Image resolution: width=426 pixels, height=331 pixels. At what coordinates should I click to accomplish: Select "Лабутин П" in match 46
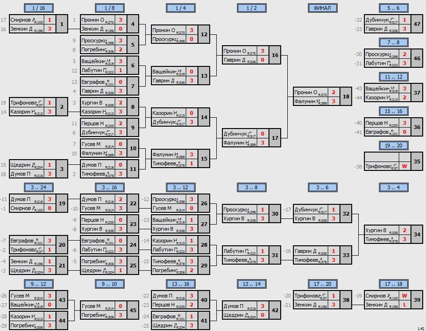[x=378, y=63]
